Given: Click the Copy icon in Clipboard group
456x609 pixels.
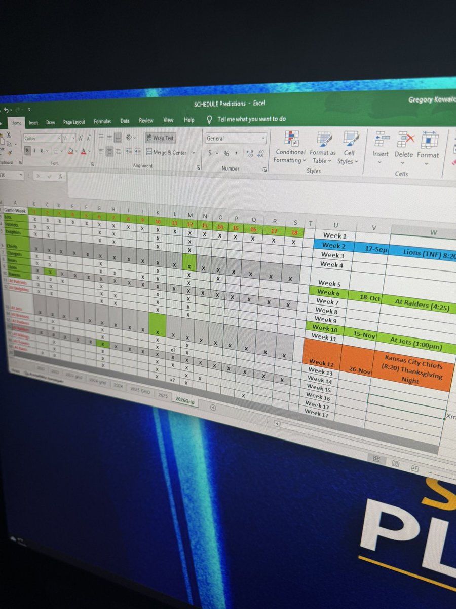Looking at the screenshot, I should click(9, 144).
